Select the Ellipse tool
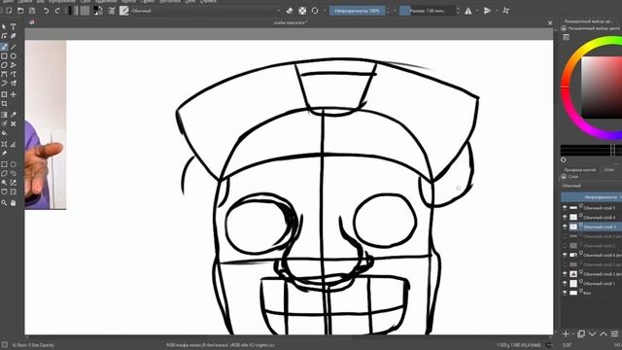This screenshot has width=622, height=350. [x=13, y=56]
